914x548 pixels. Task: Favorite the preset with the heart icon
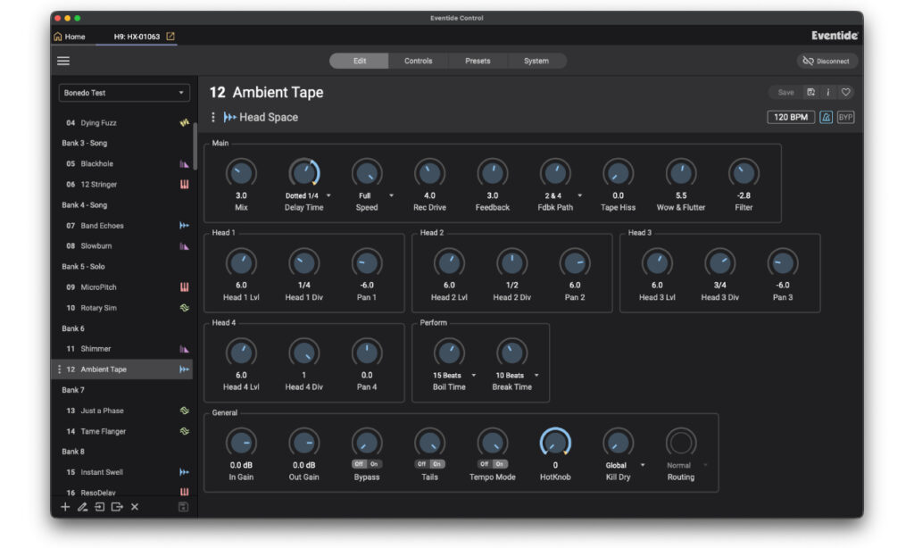coord(846,92)
